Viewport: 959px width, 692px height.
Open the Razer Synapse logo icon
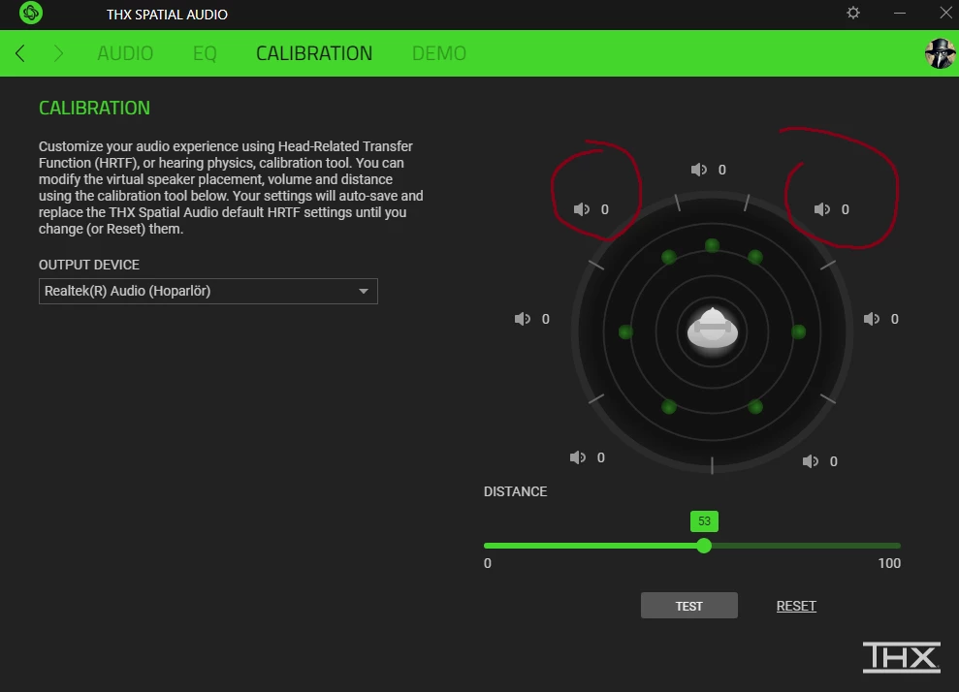click(x=31, y=13)
